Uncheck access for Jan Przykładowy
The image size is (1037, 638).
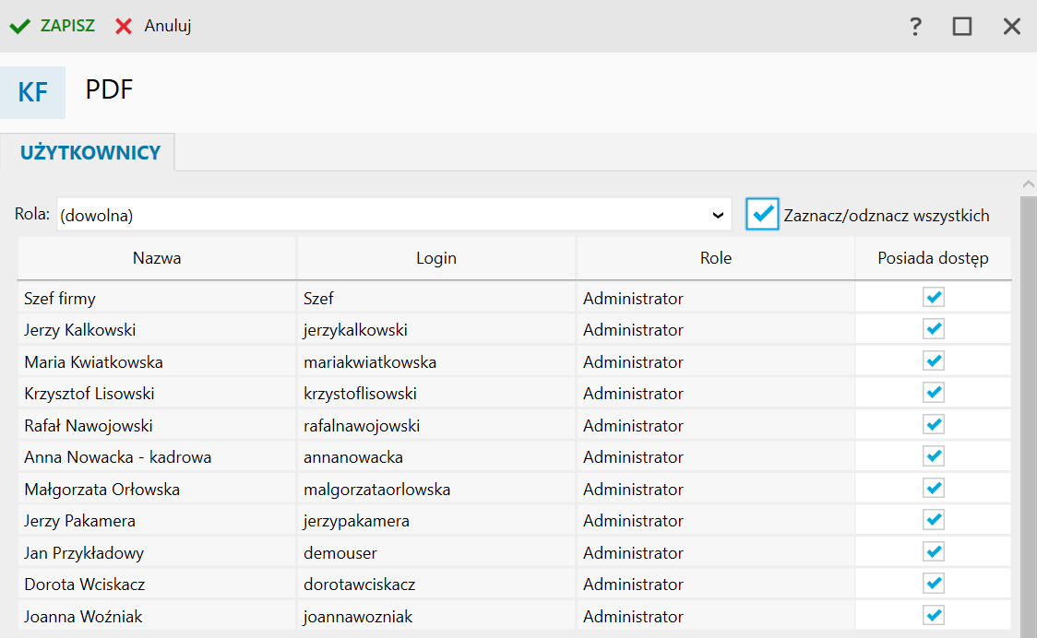tap(934, 552)
